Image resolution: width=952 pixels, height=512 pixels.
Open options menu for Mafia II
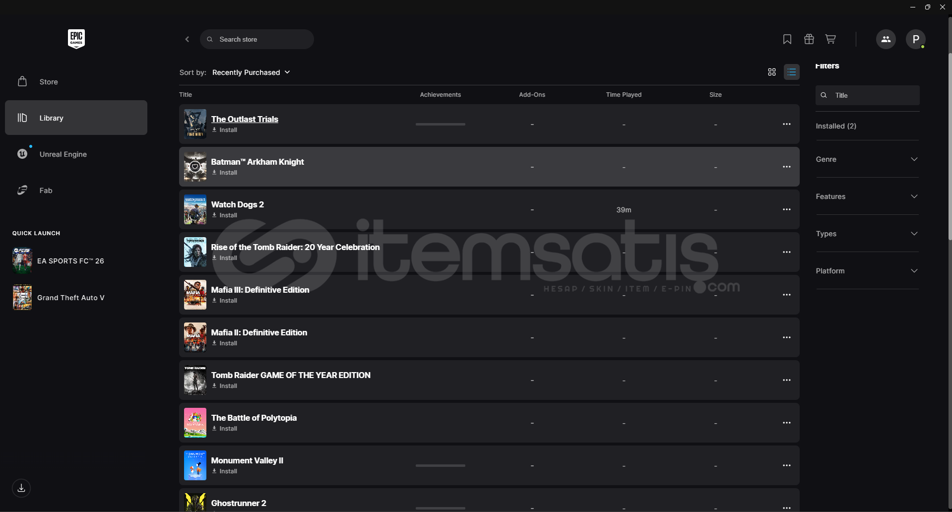tap(787, 337)
